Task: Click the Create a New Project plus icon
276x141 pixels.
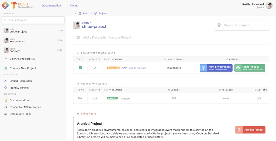Action: (6, 68)
